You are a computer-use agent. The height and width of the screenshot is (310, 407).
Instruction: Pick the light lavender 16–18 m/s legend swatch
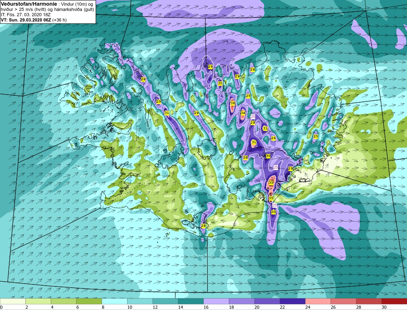pyautogui.click(x=216, y=301)
